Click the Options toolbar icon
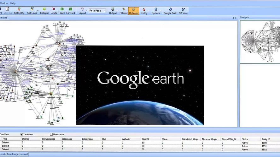 (x=156, y=11)
